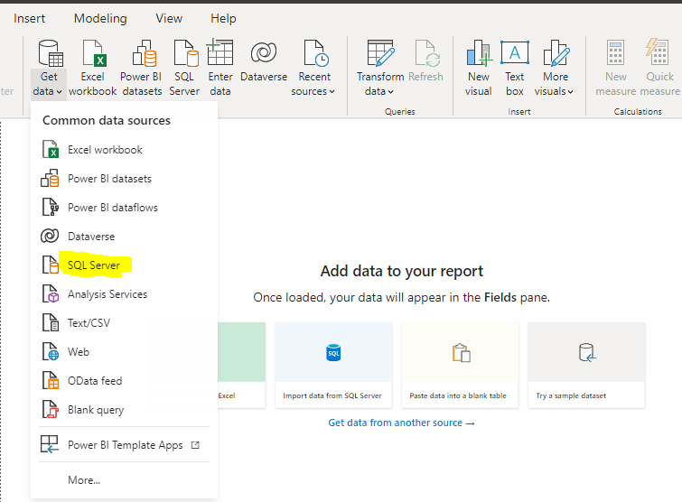Switch to the Modeling tab

(100, 18)
